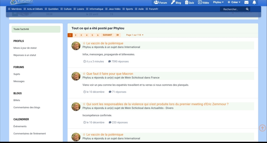Open the Informatique menu
Image resolution: width=267 pixels, height=143 pixels.
[95, 9]
